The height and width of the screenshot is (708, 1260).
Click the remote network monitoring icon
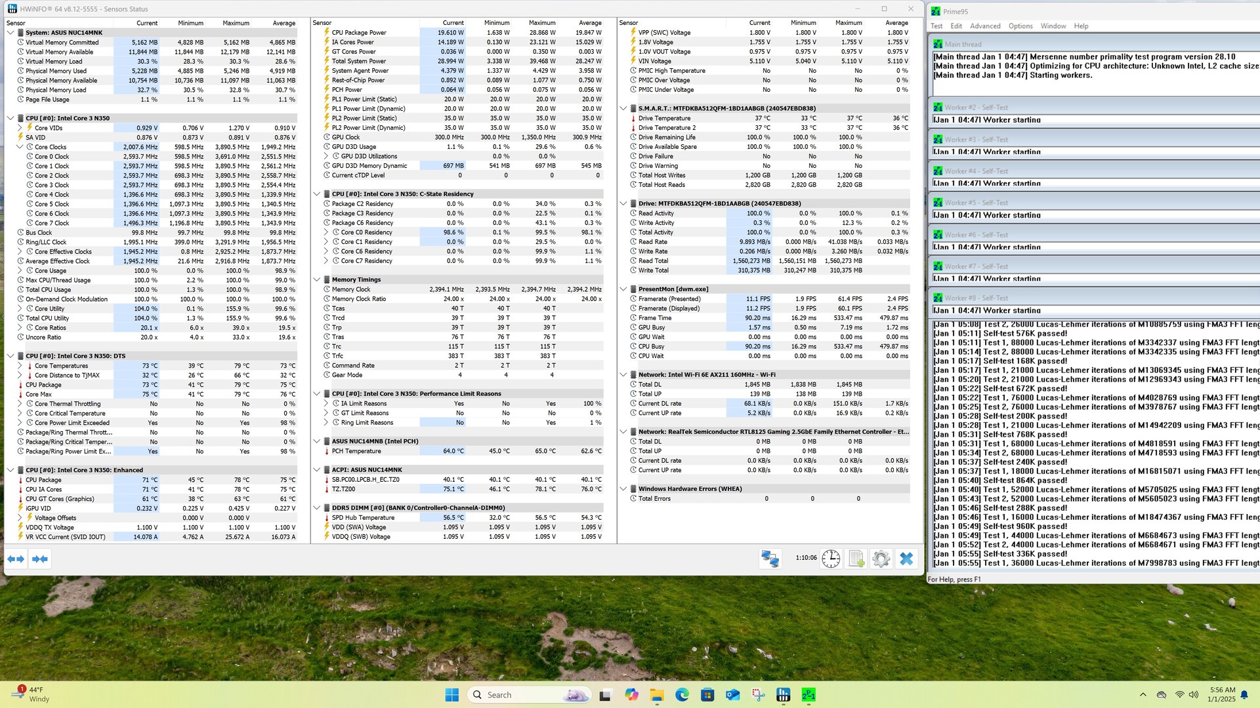pyautogui.click(x=770, y=559)
